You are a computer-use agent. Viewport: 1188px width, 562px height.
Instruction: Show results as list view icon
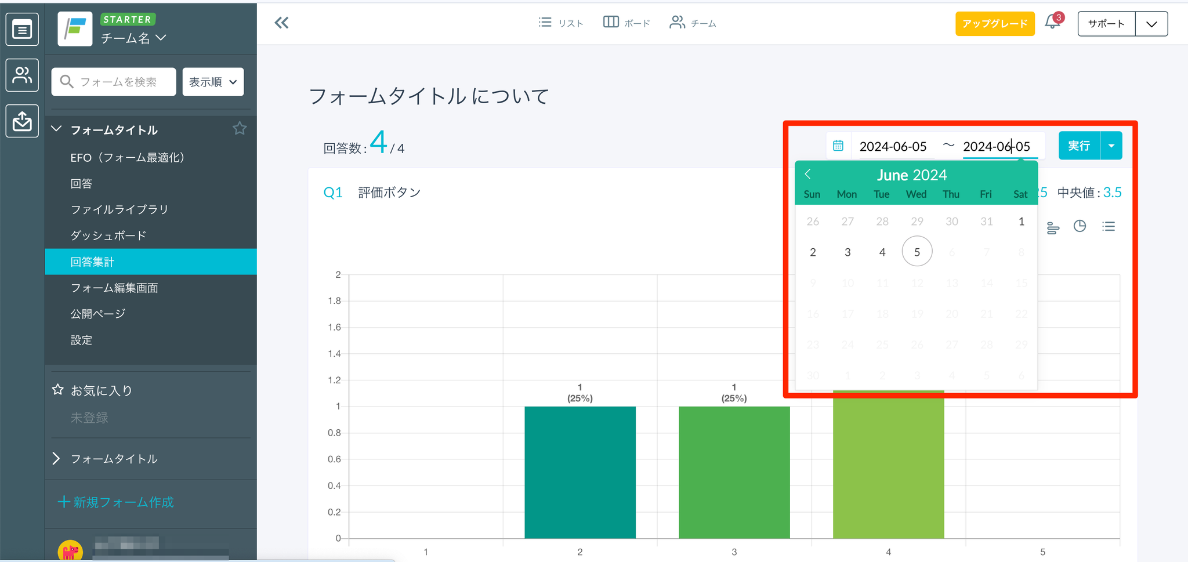(1109, 226)
